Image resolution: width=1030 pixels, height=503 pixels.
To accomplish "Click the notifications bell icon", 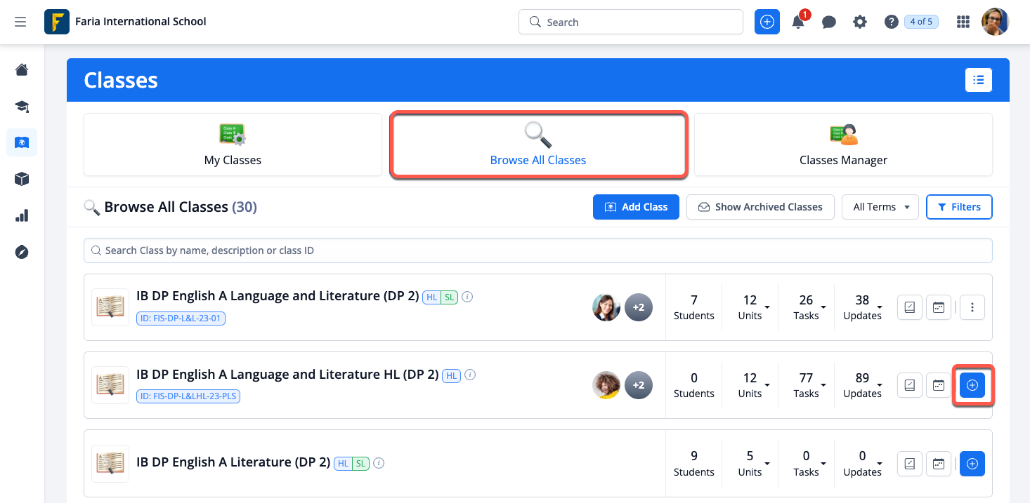I will point(798,22).
